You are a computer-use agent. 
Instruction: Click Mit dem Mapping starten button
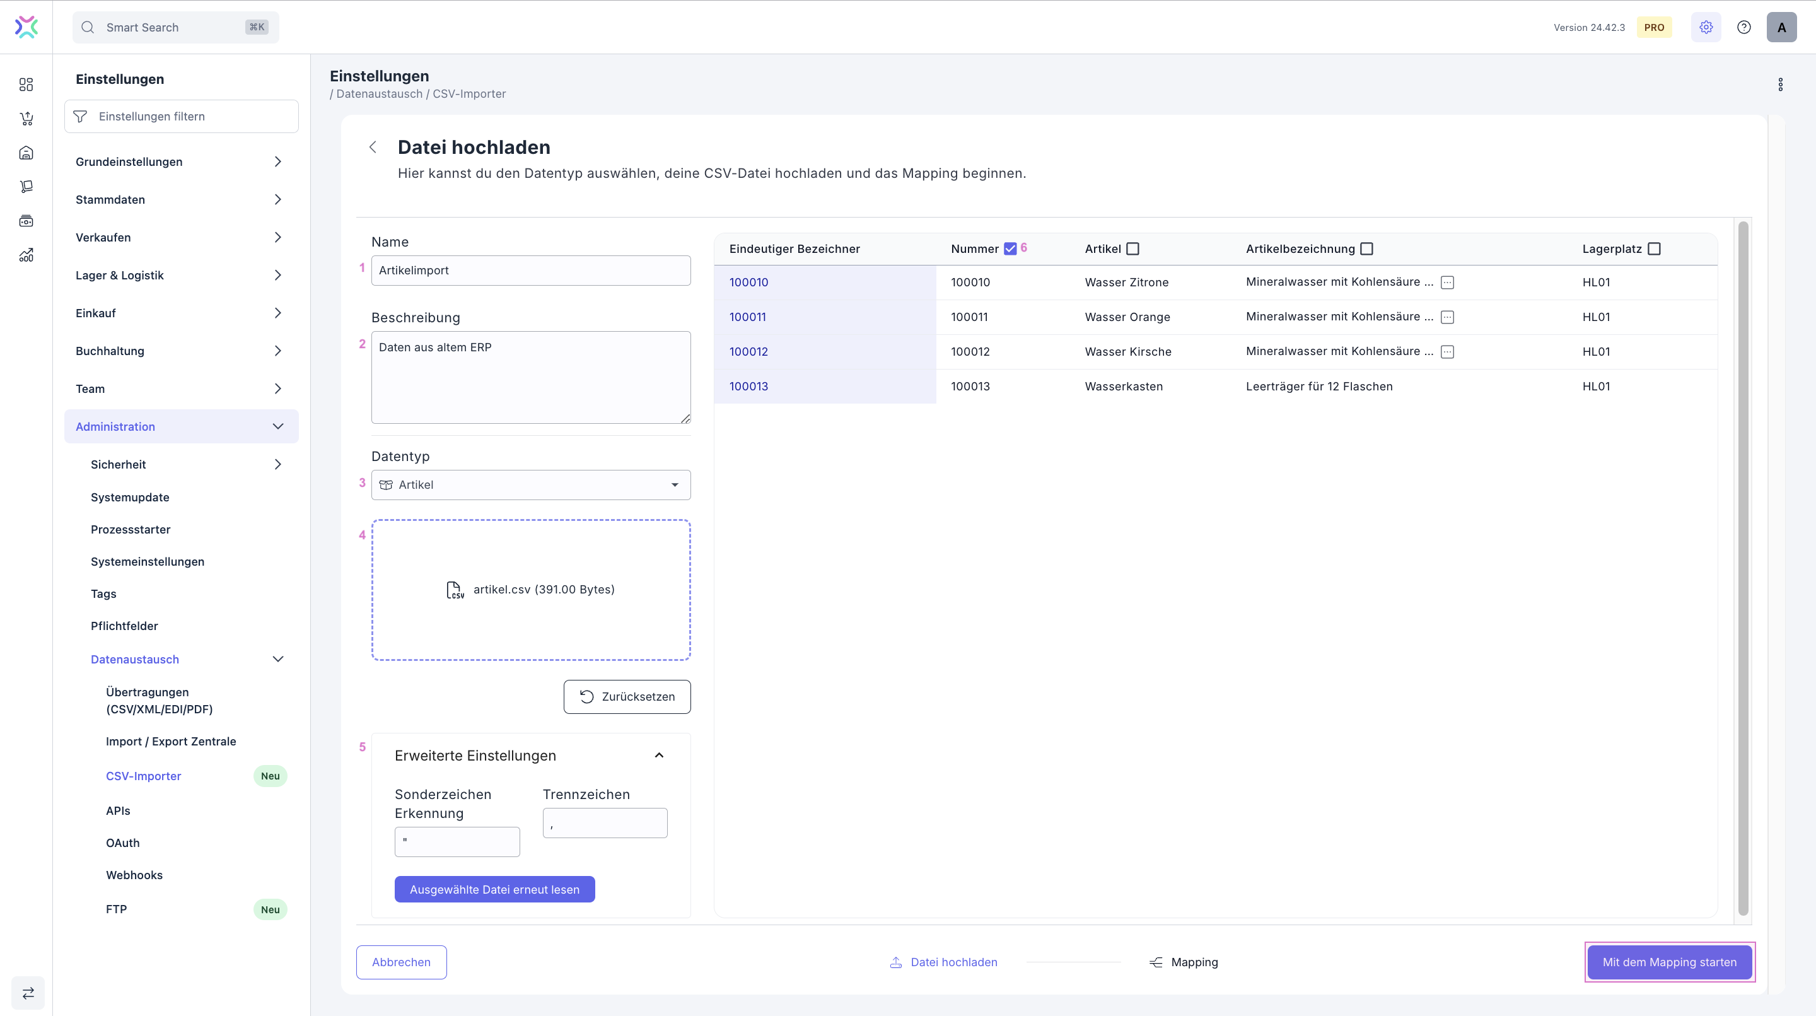tap(1668, 962)
